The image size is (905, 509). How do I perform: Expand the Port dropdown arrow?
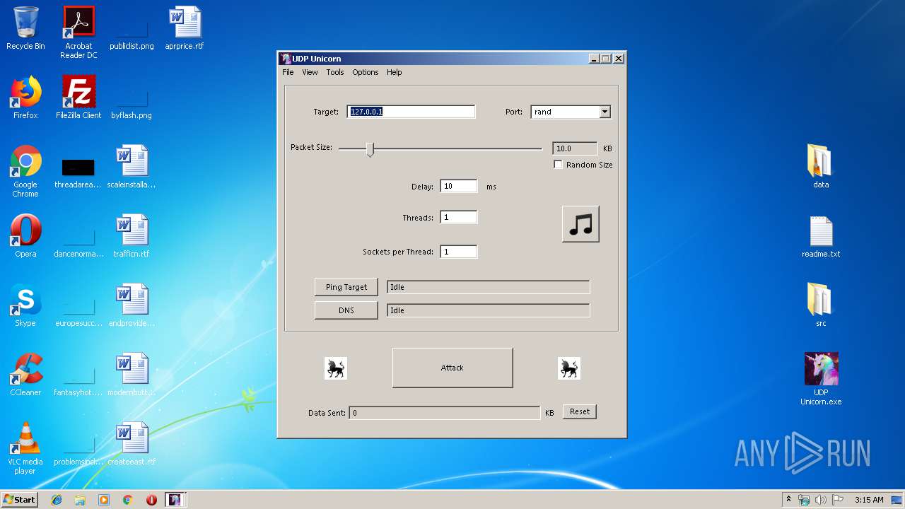[605, 112]
